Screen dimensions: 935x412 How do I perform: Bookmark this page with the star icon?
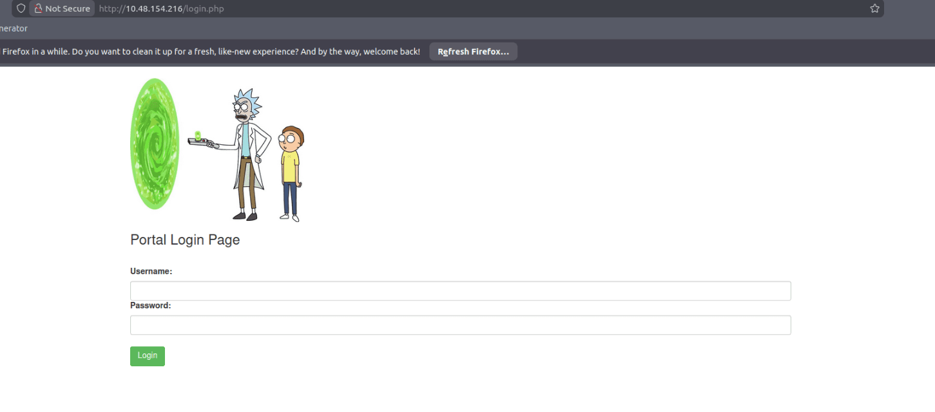pyautogui.click(x=874, y=8)
